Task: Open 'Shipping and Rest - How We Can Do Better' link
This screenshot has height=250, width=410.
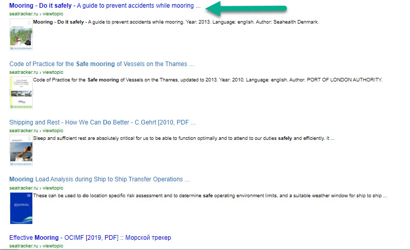Action: [x=102, y=122]
